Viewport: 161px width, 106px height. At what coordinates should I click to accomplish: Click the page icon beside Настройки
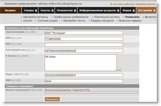point(155,10)
